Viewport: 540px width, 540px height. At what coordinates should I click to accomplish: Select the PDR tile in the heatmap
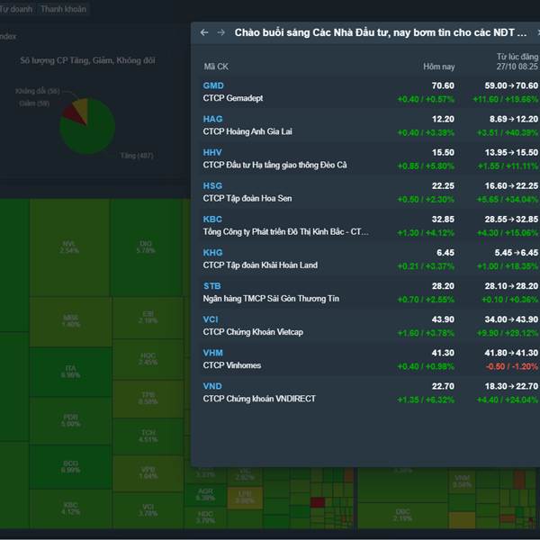(x=70, y=420)
